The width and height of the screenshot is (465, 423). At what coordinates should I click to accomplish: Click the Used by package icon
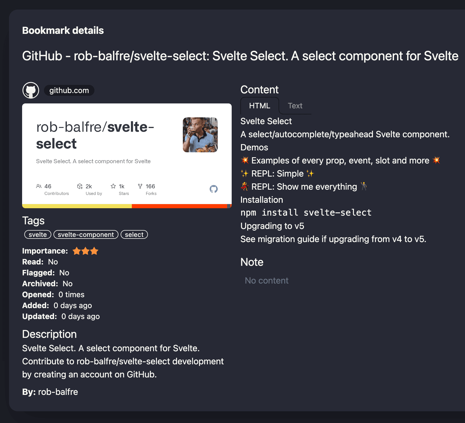coord(80,186)
